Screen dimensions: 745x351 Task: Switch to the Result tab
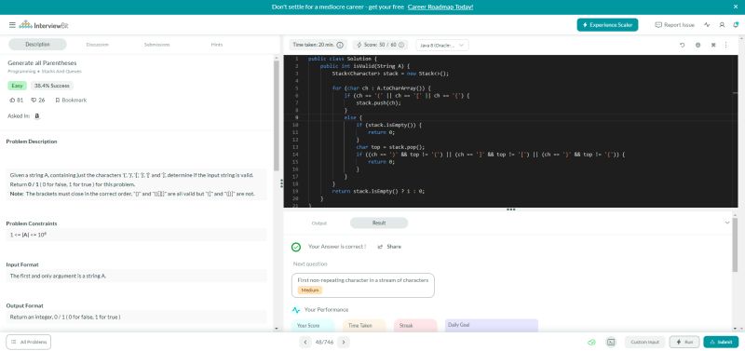coord(379,223)
